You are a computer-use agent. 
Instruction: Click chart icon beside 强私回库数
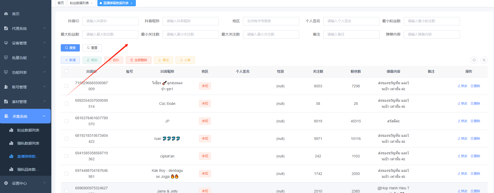11,169
